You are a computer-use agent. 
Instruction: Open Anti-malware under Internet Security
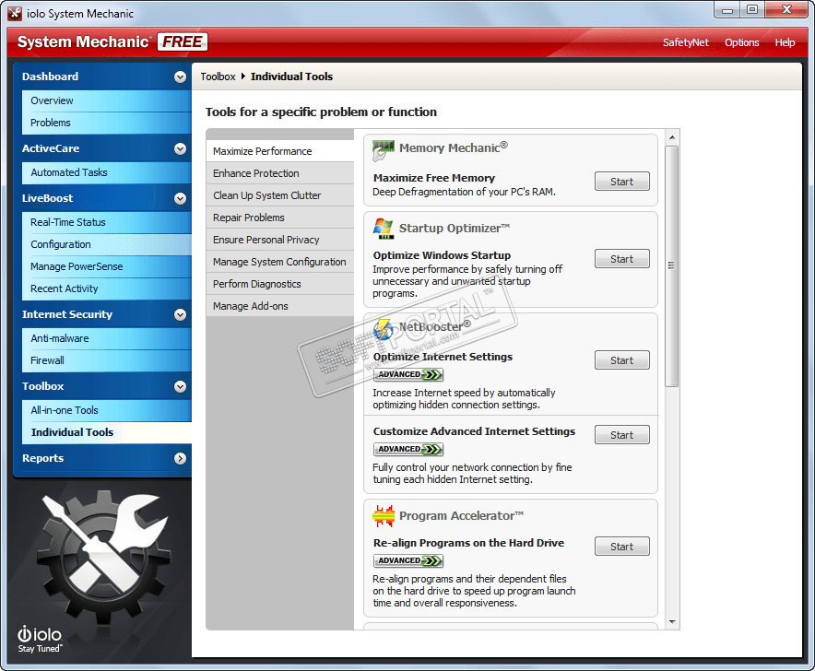tap(107, 339)
